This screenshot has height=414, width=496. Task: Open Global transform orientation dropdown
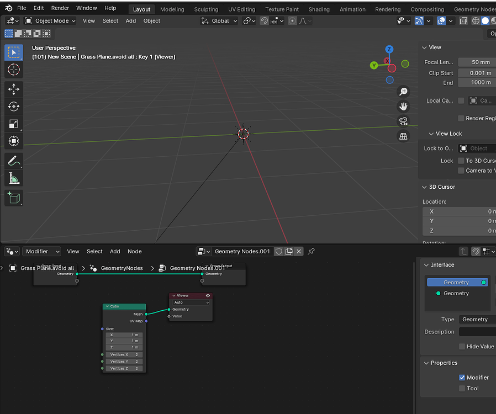pos(219,21)
